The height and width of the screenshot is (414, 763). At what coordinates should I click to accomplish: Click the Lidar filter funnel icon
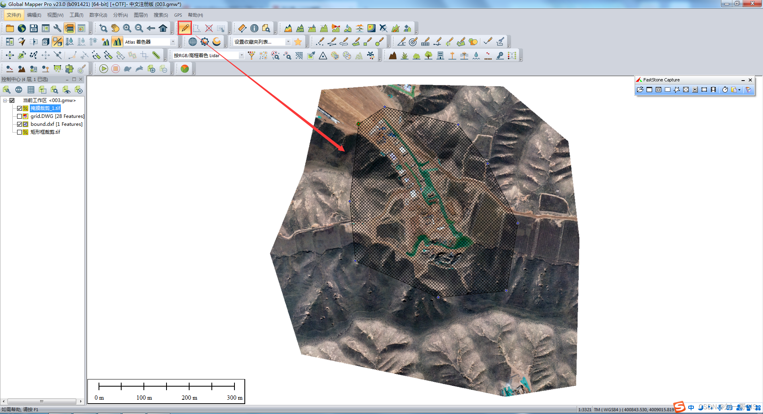[x=252, y=55]
